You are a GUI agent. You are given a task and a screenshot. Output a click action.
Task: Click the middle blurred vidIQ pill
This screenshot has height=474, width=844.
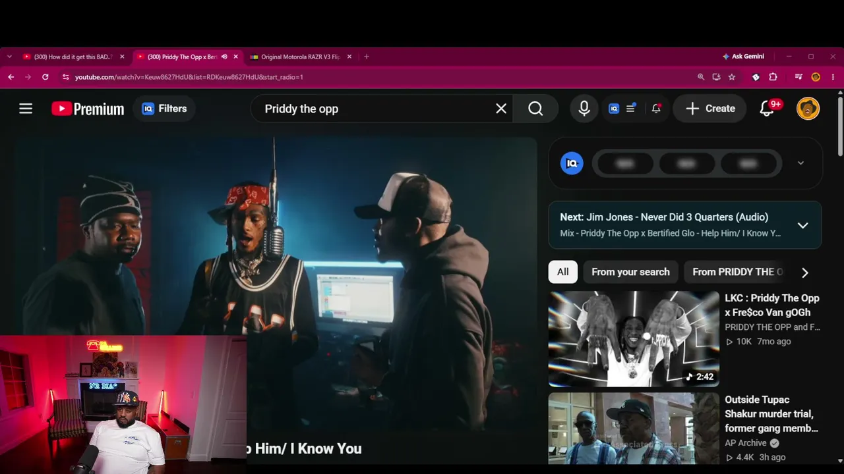click(686, 163)
